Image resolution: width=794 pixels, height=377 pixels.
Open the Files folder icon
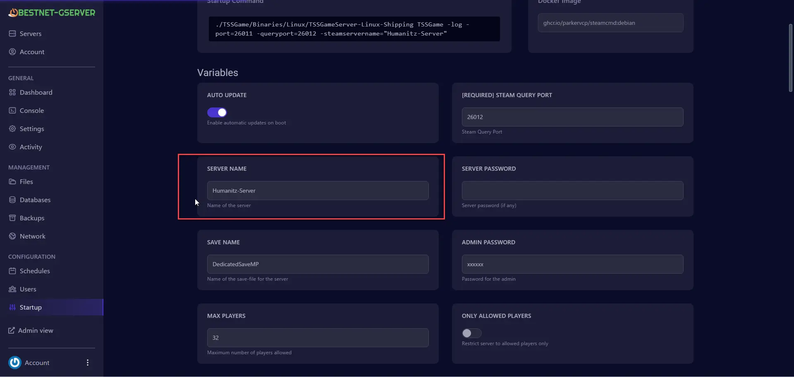tap(12, 181)
